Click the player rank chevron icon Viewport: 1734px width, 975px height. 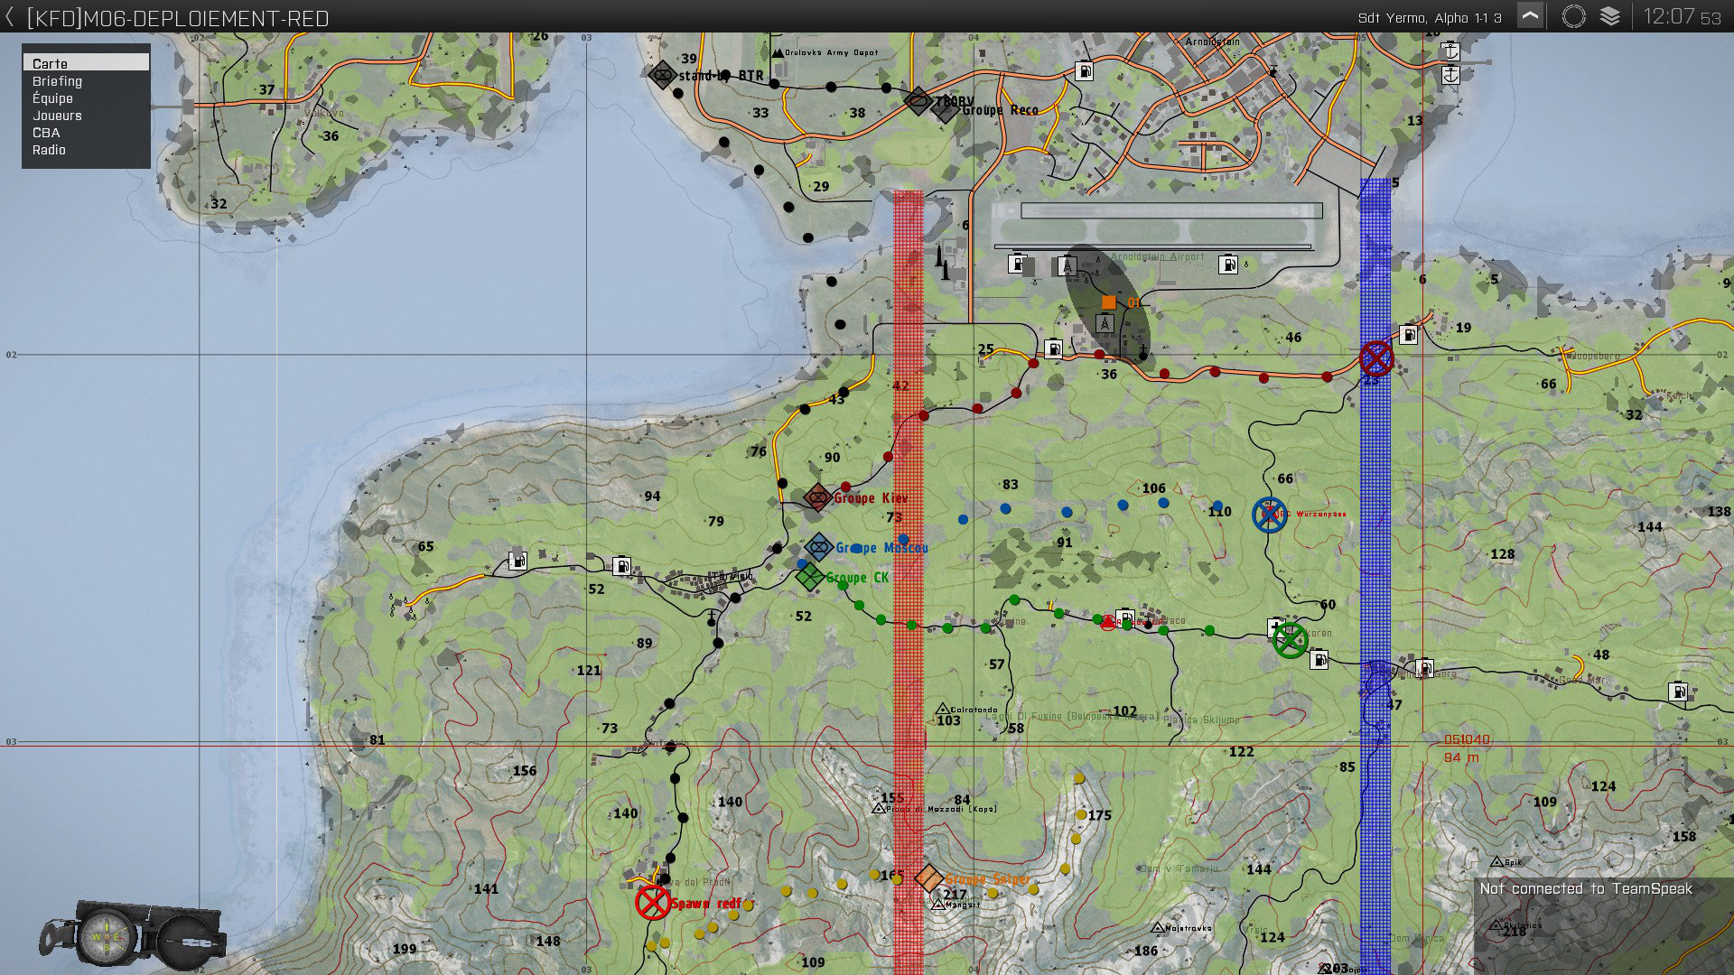click(1530, 17)
